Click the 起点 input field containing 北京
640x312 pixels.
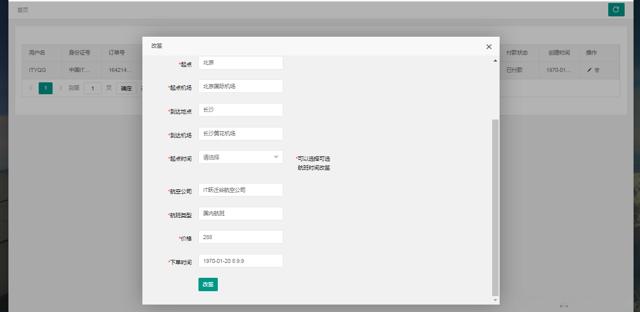click(241, 62)
